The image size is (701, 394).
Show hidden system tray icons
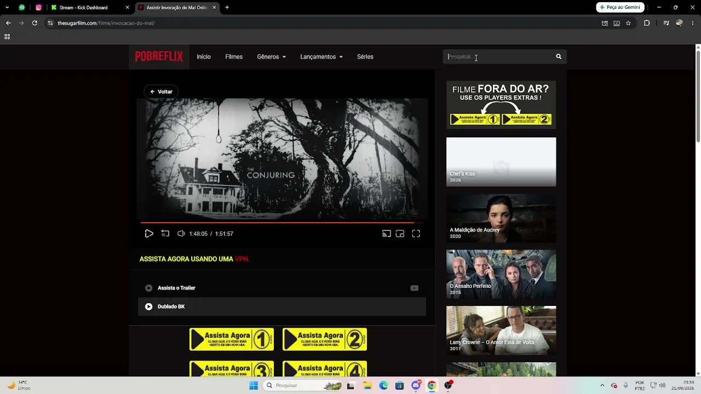602,385
